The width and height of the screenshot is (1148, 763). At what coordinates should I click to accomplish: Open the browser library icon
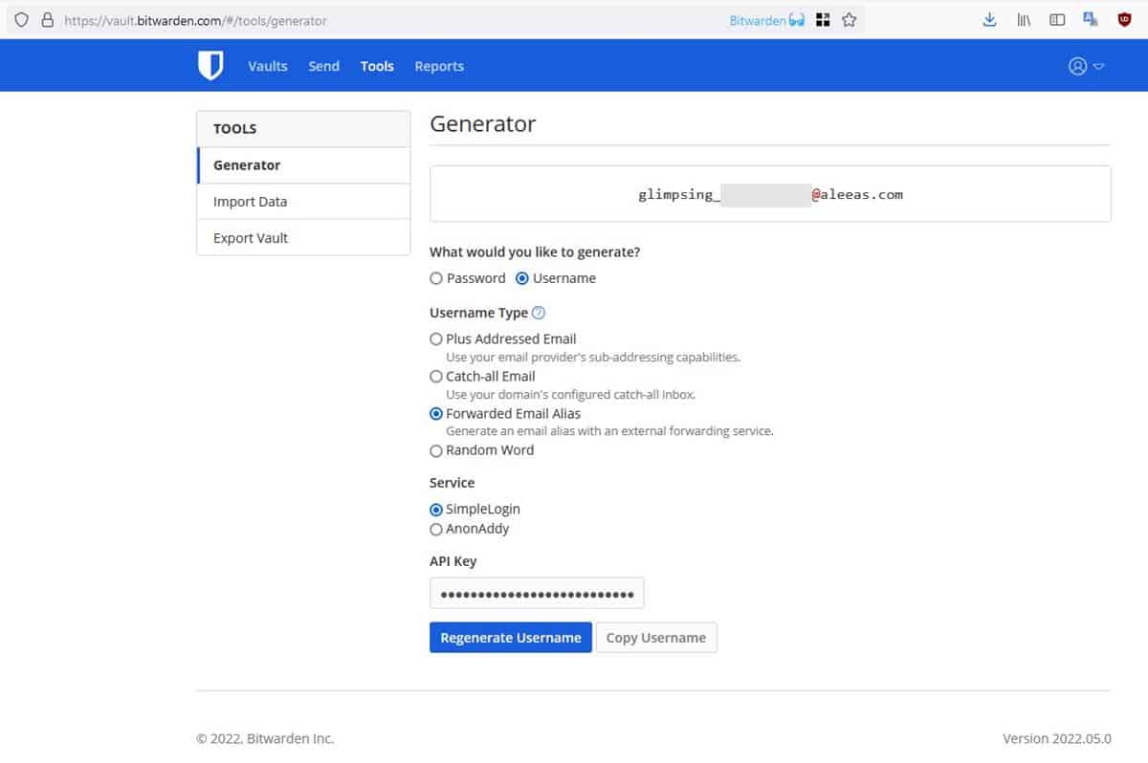pyautogui.click(x=1023, y=20)
